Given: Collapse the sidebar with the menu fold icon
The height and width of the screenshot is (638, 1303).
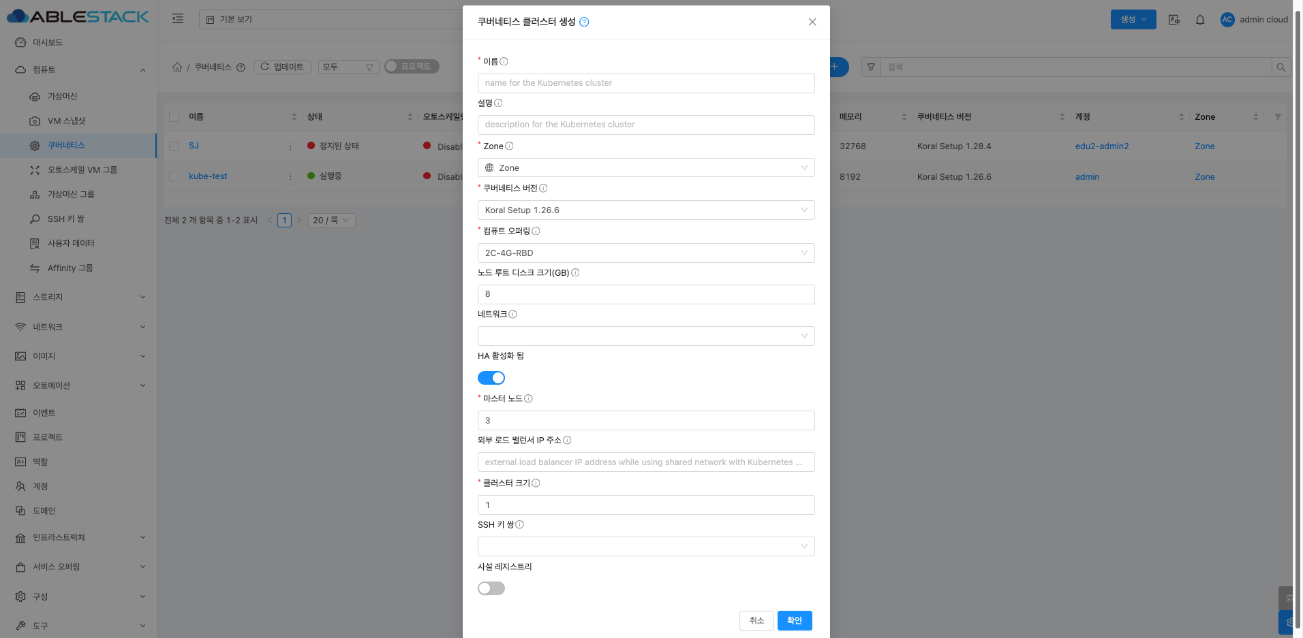Looking at the screenshot, I should [178, 19].
